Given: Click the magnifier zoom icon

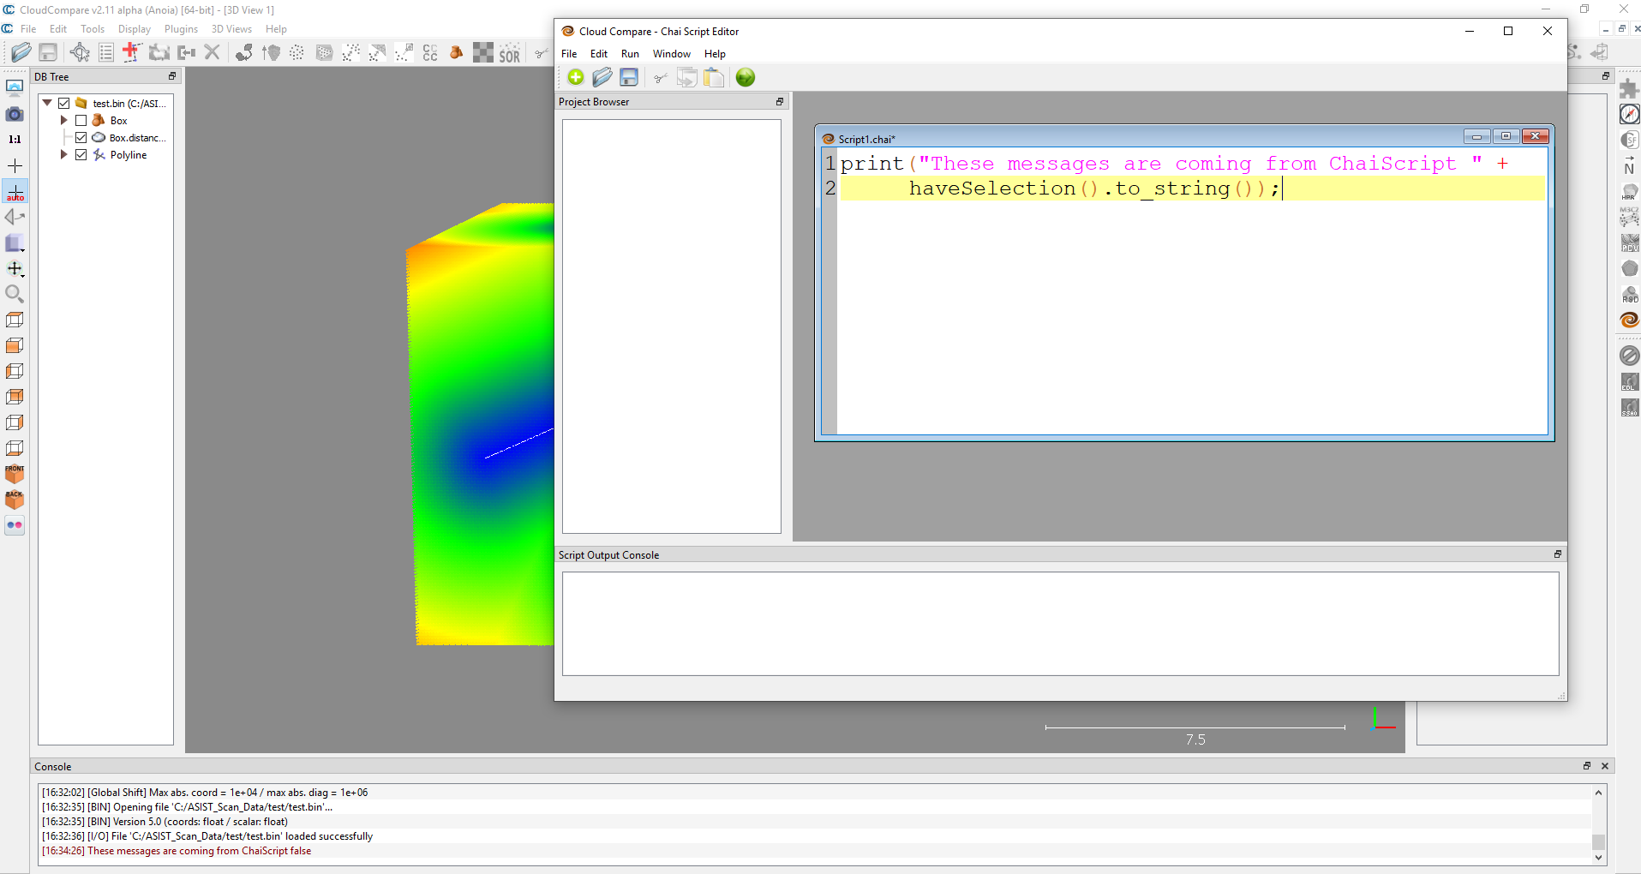Looking at the screenshot, I should click(15, 294).
